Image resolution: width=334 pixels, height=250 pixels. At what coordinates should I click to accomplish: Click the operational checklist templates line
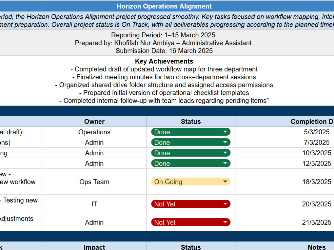tap(164, 93)
